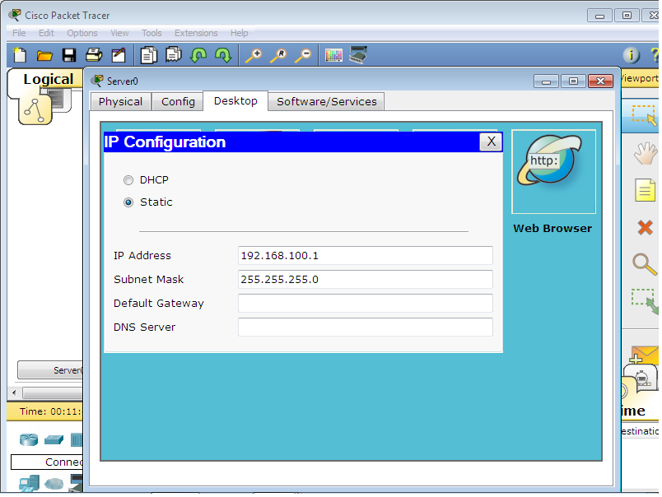Open the color palette toolbar icon

(x=333, y=54)
